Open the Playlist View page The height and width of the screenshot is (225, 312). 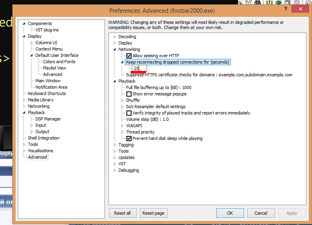[54, 68]
